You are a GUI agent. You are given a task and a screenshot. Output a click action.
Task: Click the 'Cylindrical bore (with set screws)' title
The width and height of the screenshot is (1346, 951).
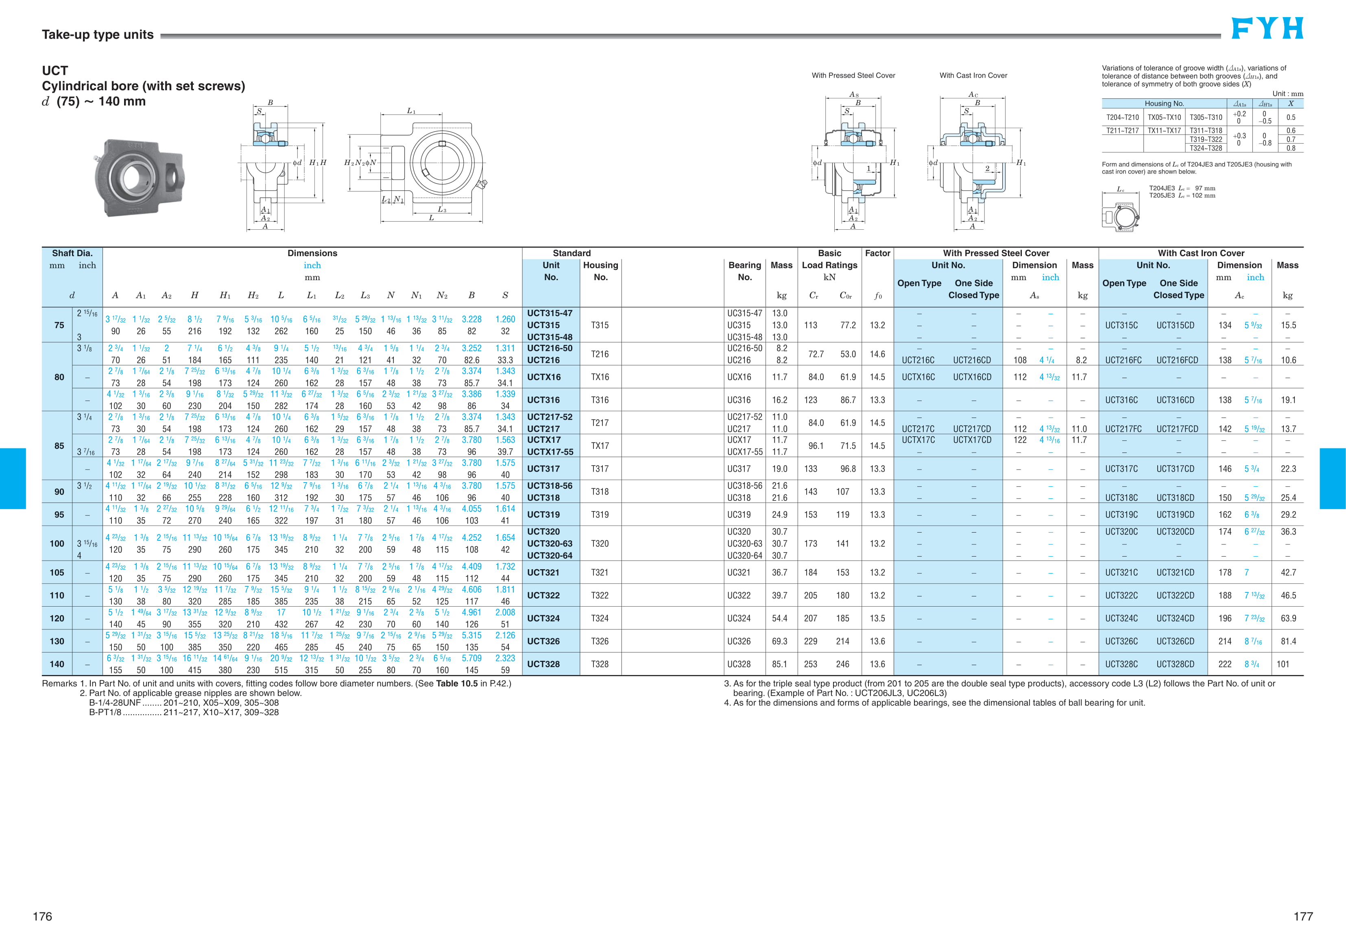[144, 86]
